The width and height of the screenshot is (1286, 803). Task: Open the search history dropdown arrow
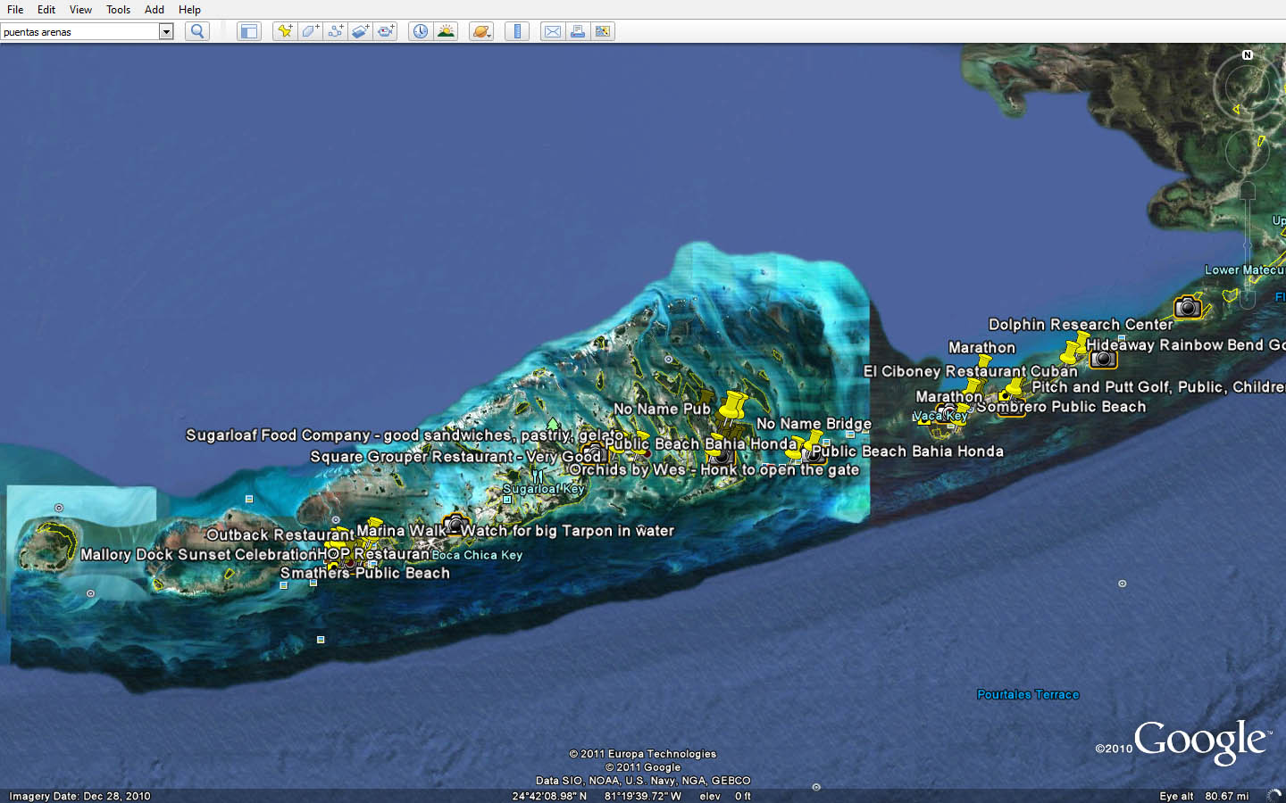[x=166, y=31]
